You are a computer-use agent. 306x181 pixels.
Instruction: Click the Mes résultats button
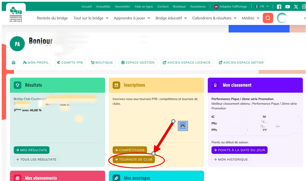point(31,150)
